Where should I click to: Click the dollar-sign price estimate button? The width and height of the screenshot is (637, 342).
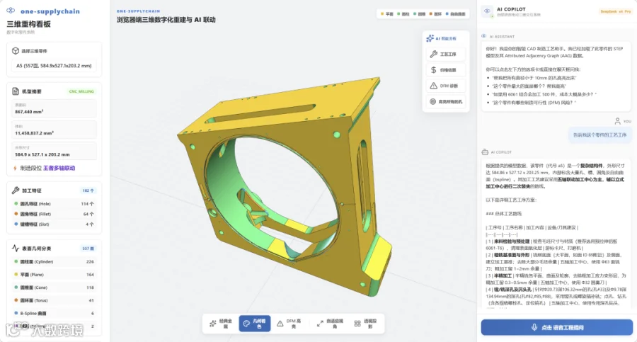point(446,70)
